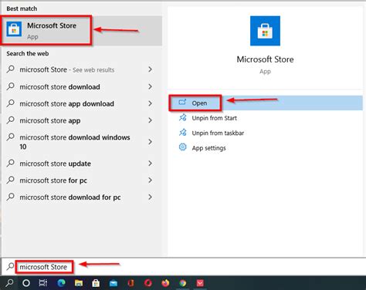366x290 pixels.
Task: Open File Explorer from taskbar
Action: pos(79,283)
